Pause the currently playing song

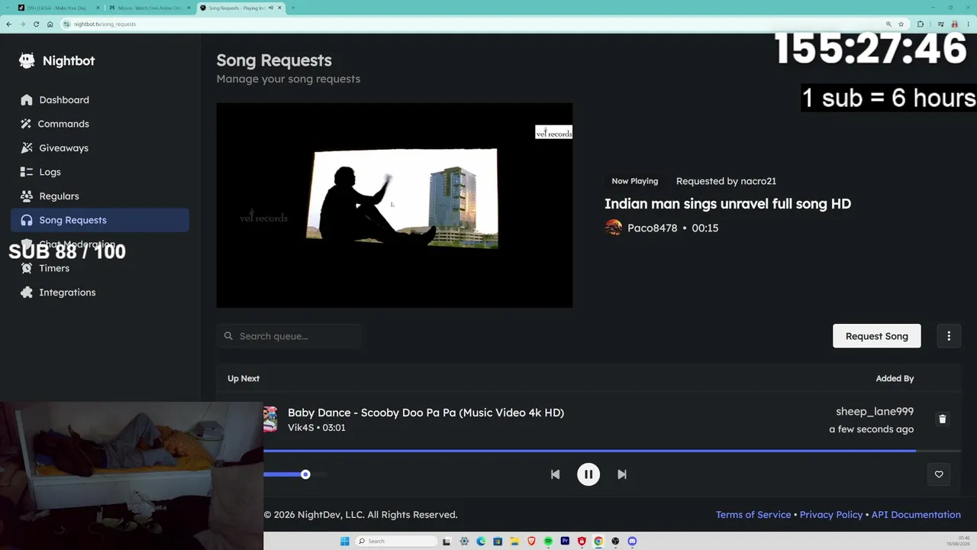(x=588, y=474)
